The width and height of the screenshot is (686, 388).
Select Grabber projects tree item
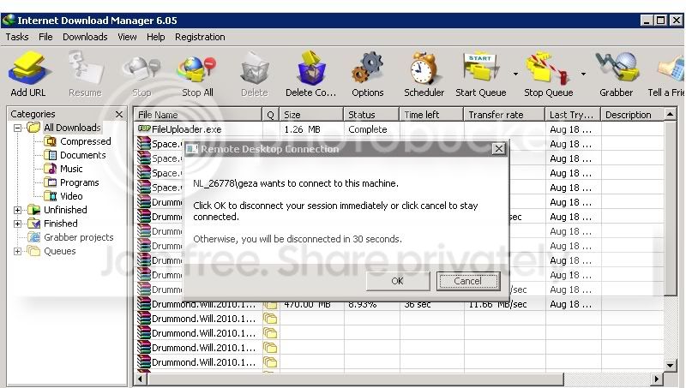pos(78,237)
